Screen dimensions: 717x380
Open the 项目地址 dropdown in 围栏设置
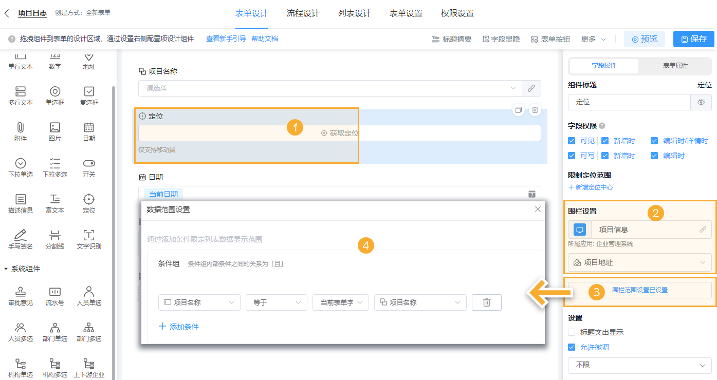coord(639,262)
